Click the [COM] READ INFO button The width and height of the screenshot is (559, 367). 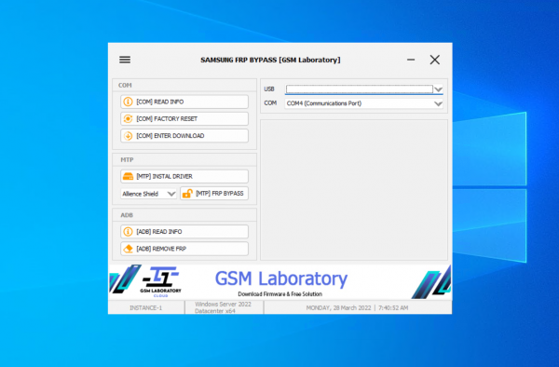coord(184,102)
